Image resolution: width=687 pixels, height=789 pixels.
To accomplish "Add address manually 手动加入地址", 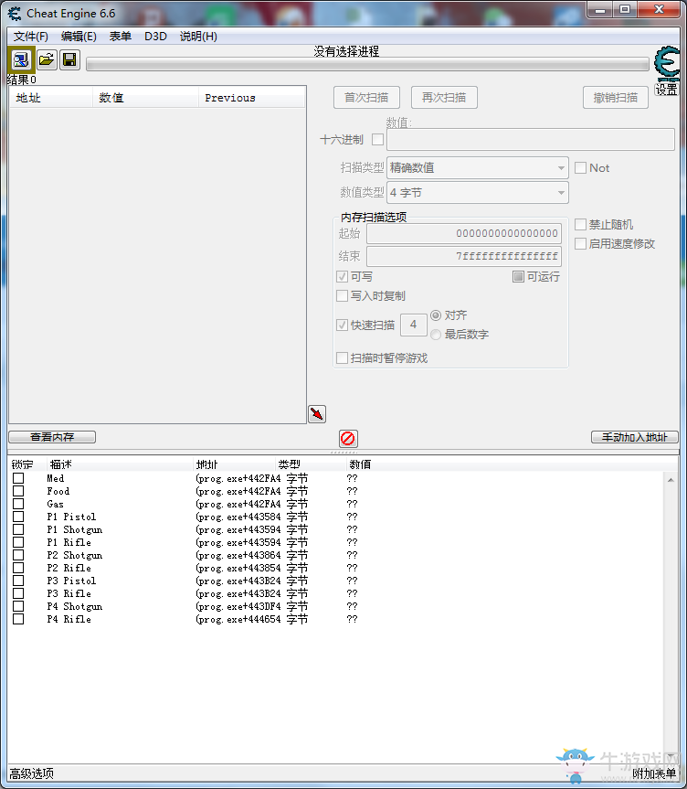I will [634, 437].
